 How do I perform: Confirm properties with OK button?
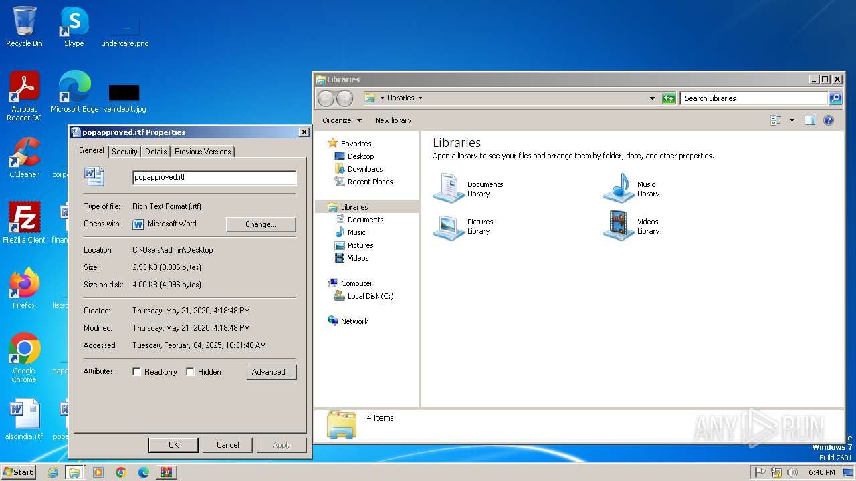point(173,445)
